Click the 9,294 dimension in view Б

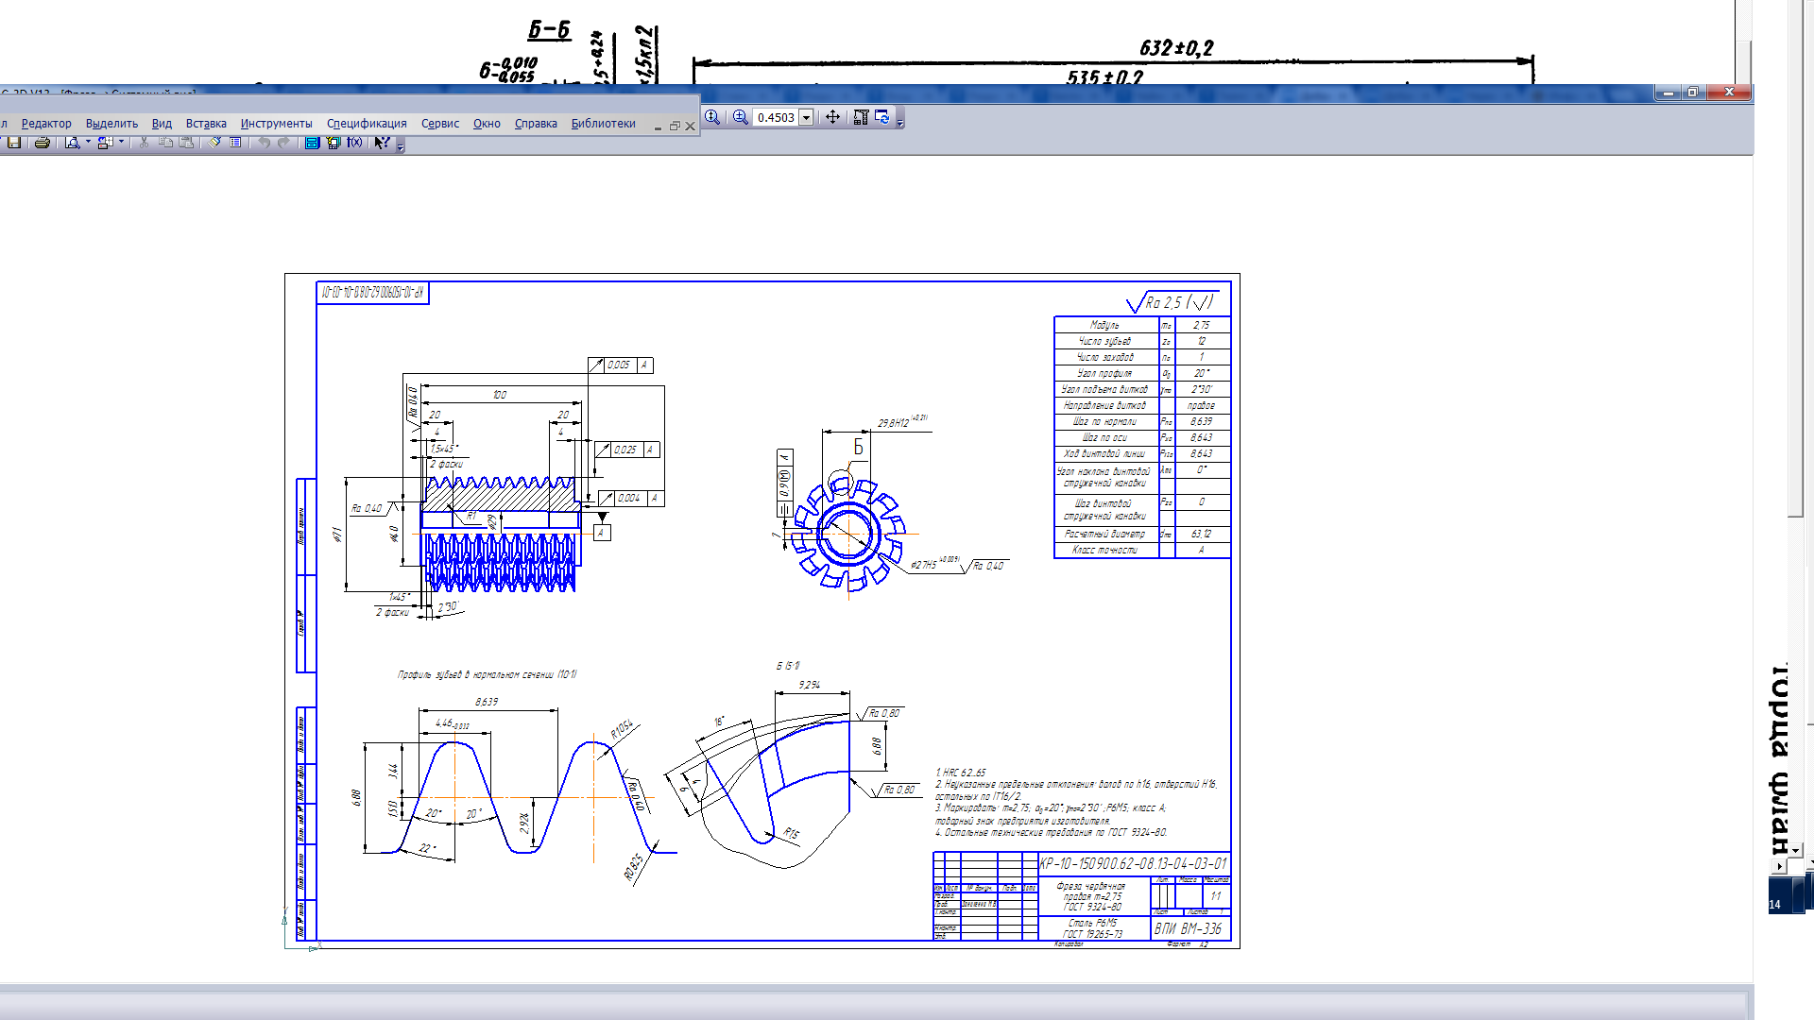click(810, 685)
